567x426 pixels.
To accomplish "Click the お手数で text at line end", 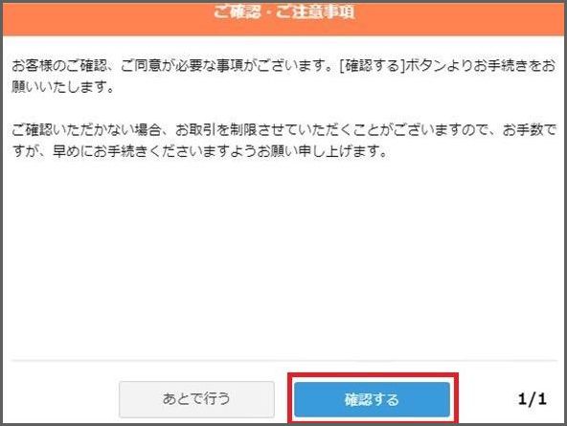I will tap(529, 130).
